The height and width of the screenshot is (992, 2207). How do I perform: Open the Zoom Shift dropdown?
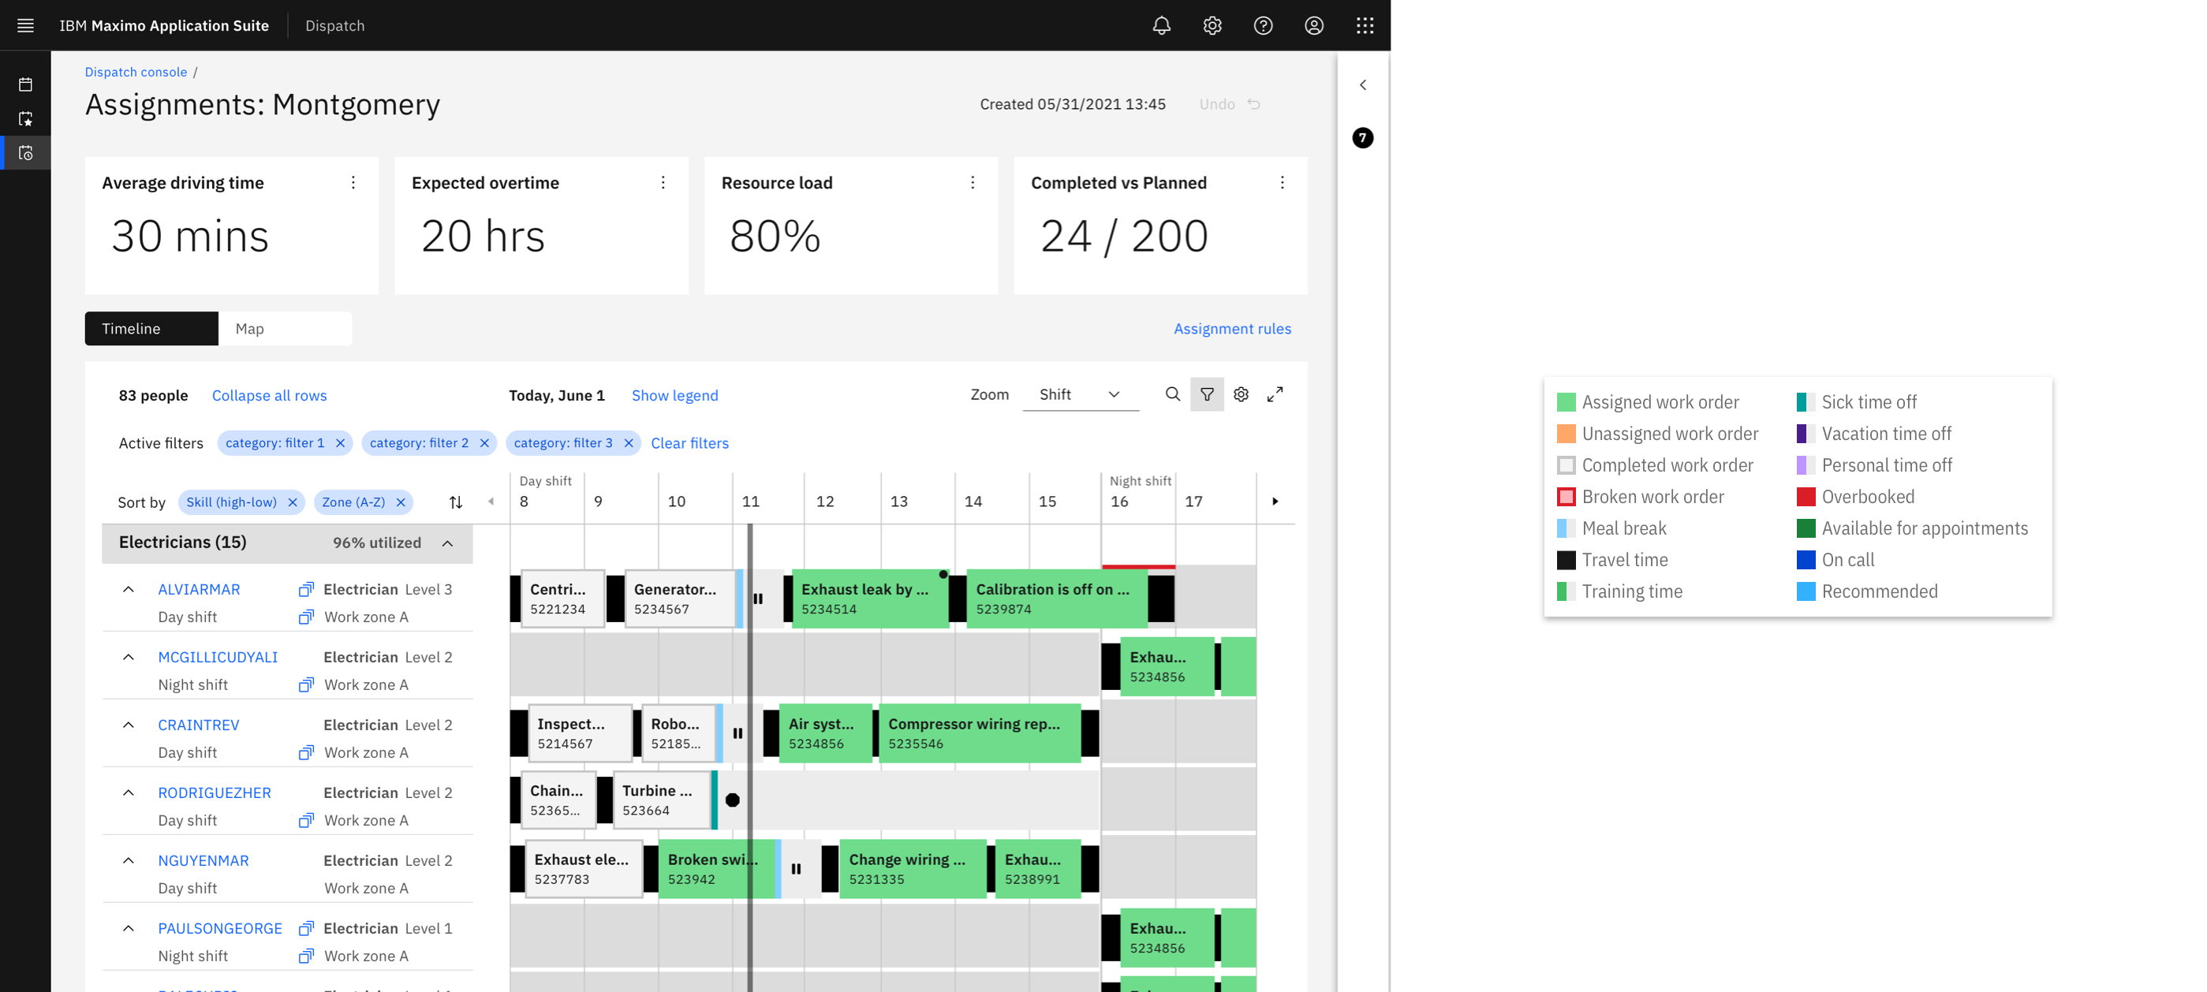[1081, 395]
